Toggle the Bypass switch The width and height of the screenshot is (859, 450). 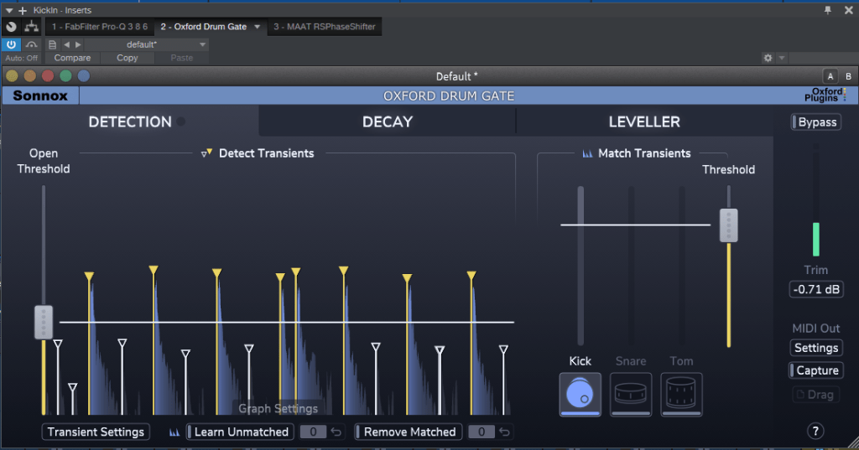[816, 122]
